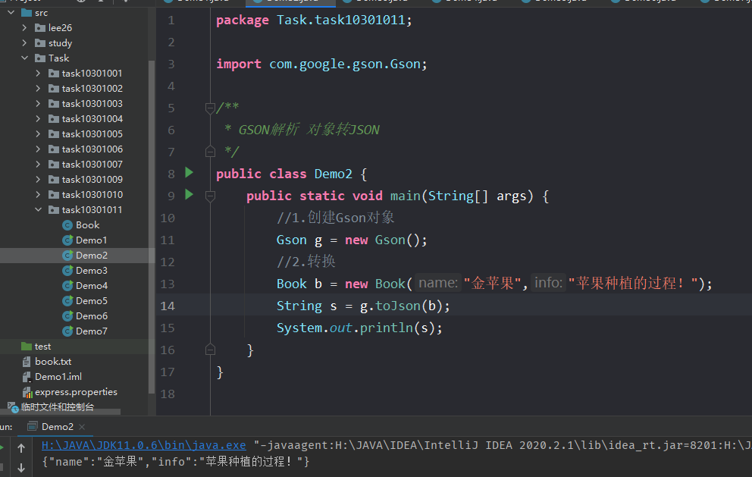Click the Book class icon
The height and width of the screenshot is (477, 752).
(67, 225)
